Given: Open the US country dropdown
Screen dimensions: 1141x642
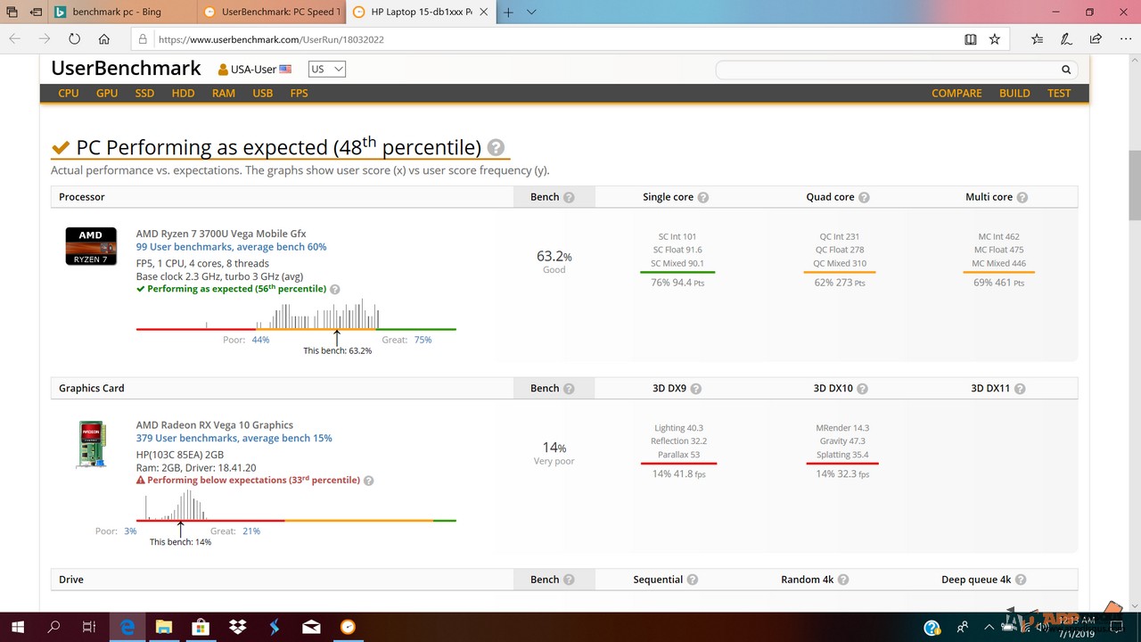Looking at the screenshot, I should click(326, 70).
